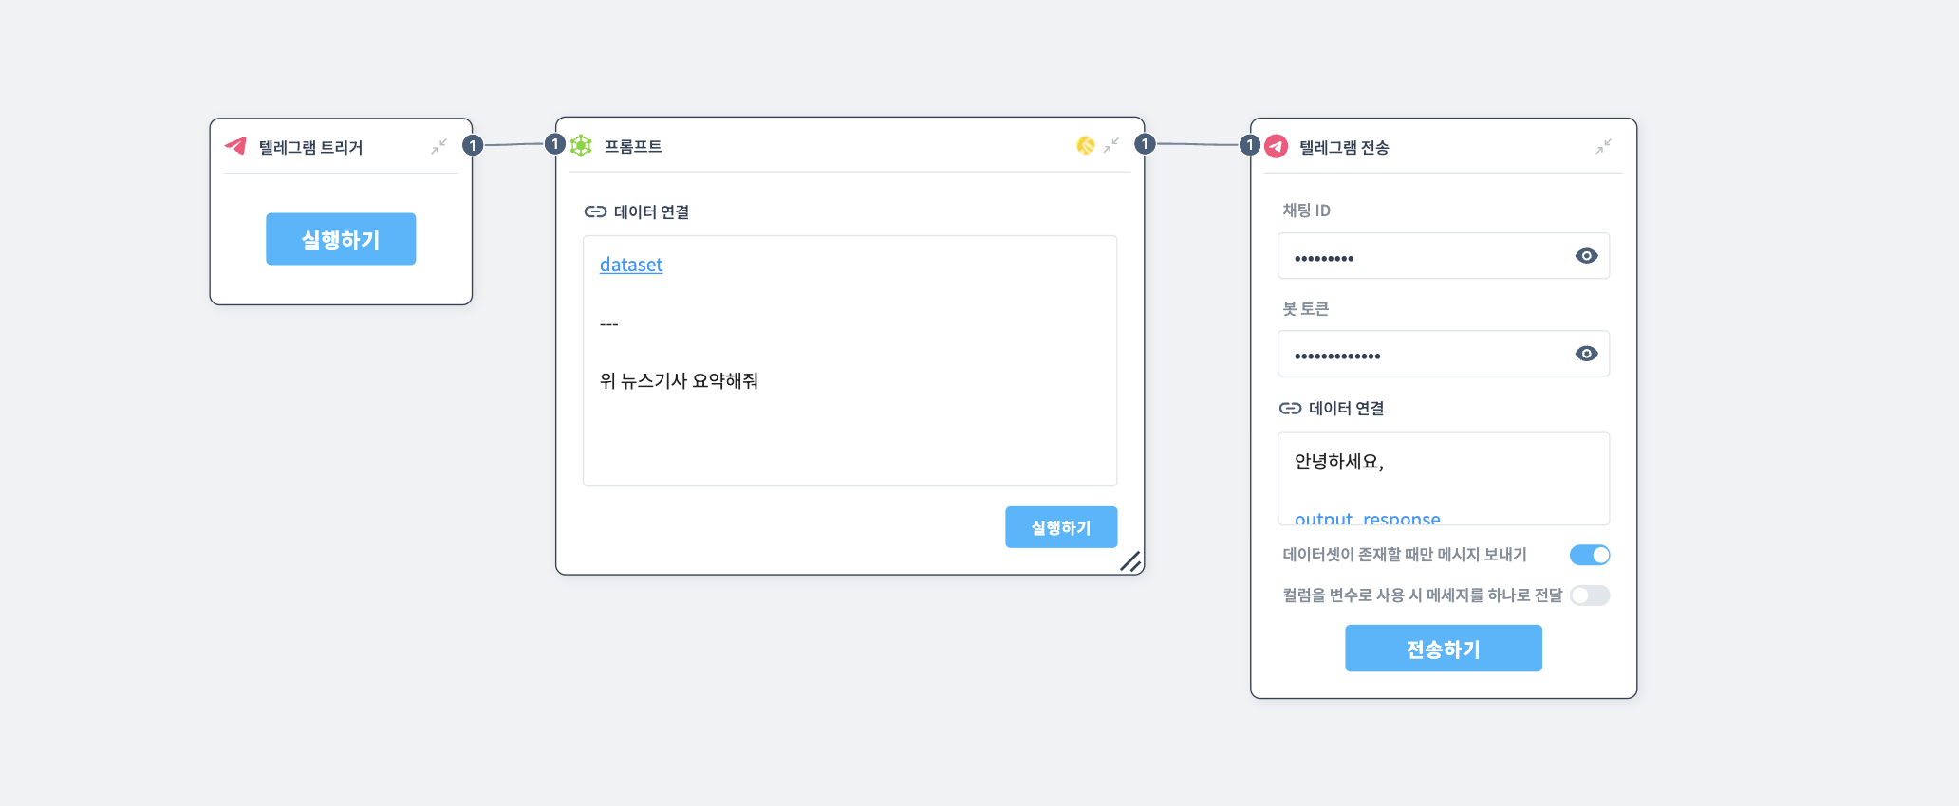Click the 데이터 연결 link icon in 텔레그램 전송 node
This screenshot has width=1959, height=806.
(x=1289, y=408)
